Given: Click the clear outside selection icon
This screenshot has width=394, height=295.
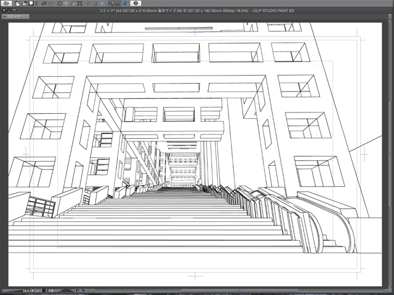Looking at the screenshot, I should [x=66, y=4].
